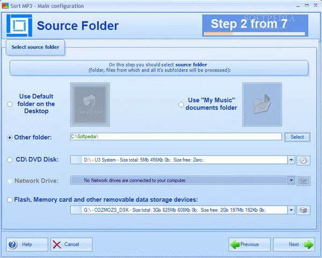
Task: Click the removable drive icon button
Action: coord(303,210)
